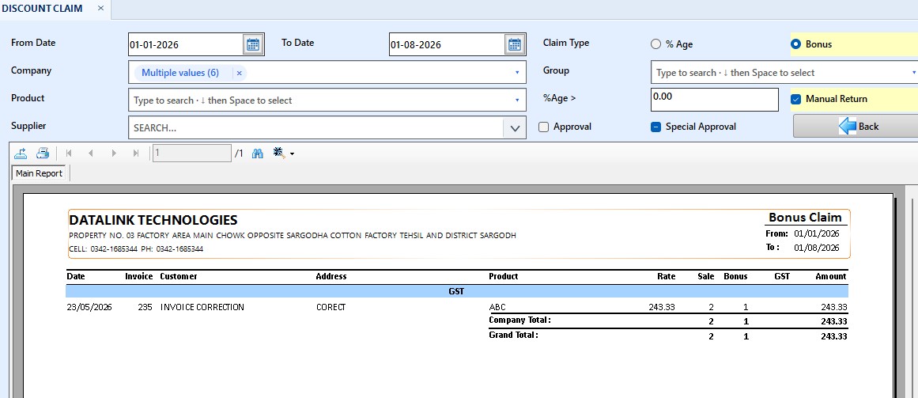This screenshot has height=398, width=918.
Task: Expand the Product dropdown
Action: tap(517, 100)
